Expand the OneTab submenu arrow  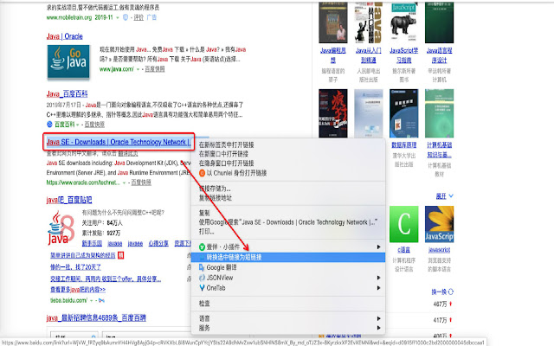[378, 288]
